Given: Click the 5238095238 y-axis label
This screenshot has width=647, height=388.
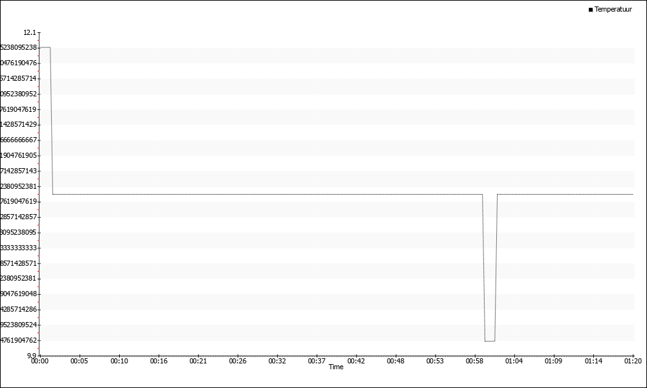Looking at the screenshot, I should coord(19,48).
